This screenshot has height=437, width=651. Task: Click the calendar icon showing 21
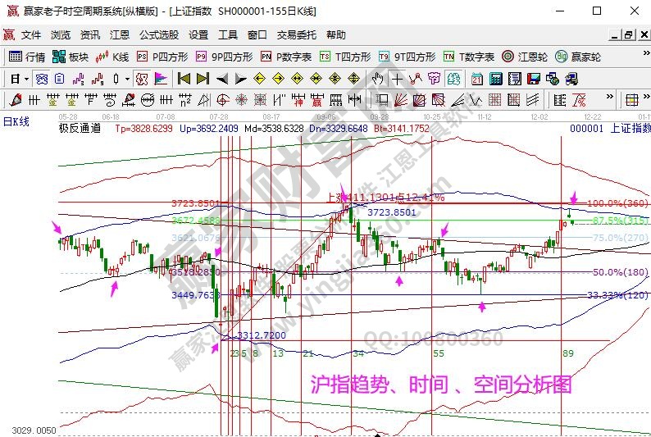coord(477,79)
